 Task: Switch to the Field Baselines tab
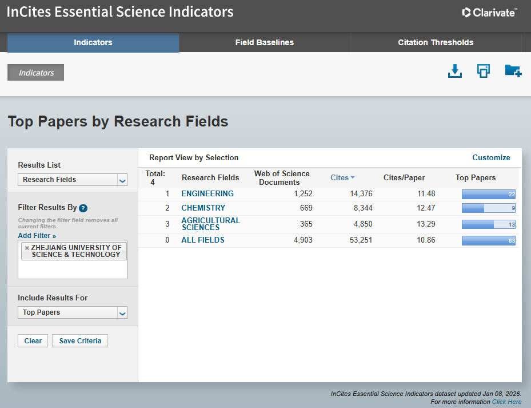tap(264, 42)
